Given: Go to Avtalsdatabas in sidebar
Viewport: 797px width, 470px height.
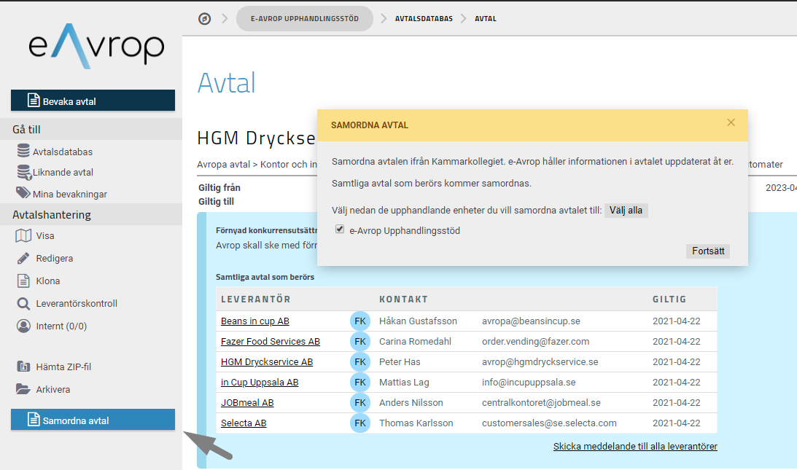Looking at the screenshot, I should pos(63,152).
